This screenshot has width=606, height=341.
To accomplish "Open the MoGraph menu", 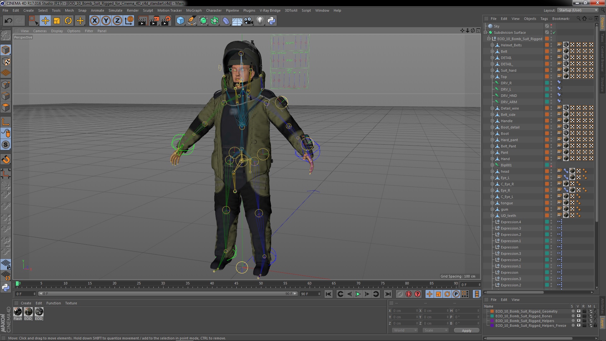I will (x=194, y=10).
